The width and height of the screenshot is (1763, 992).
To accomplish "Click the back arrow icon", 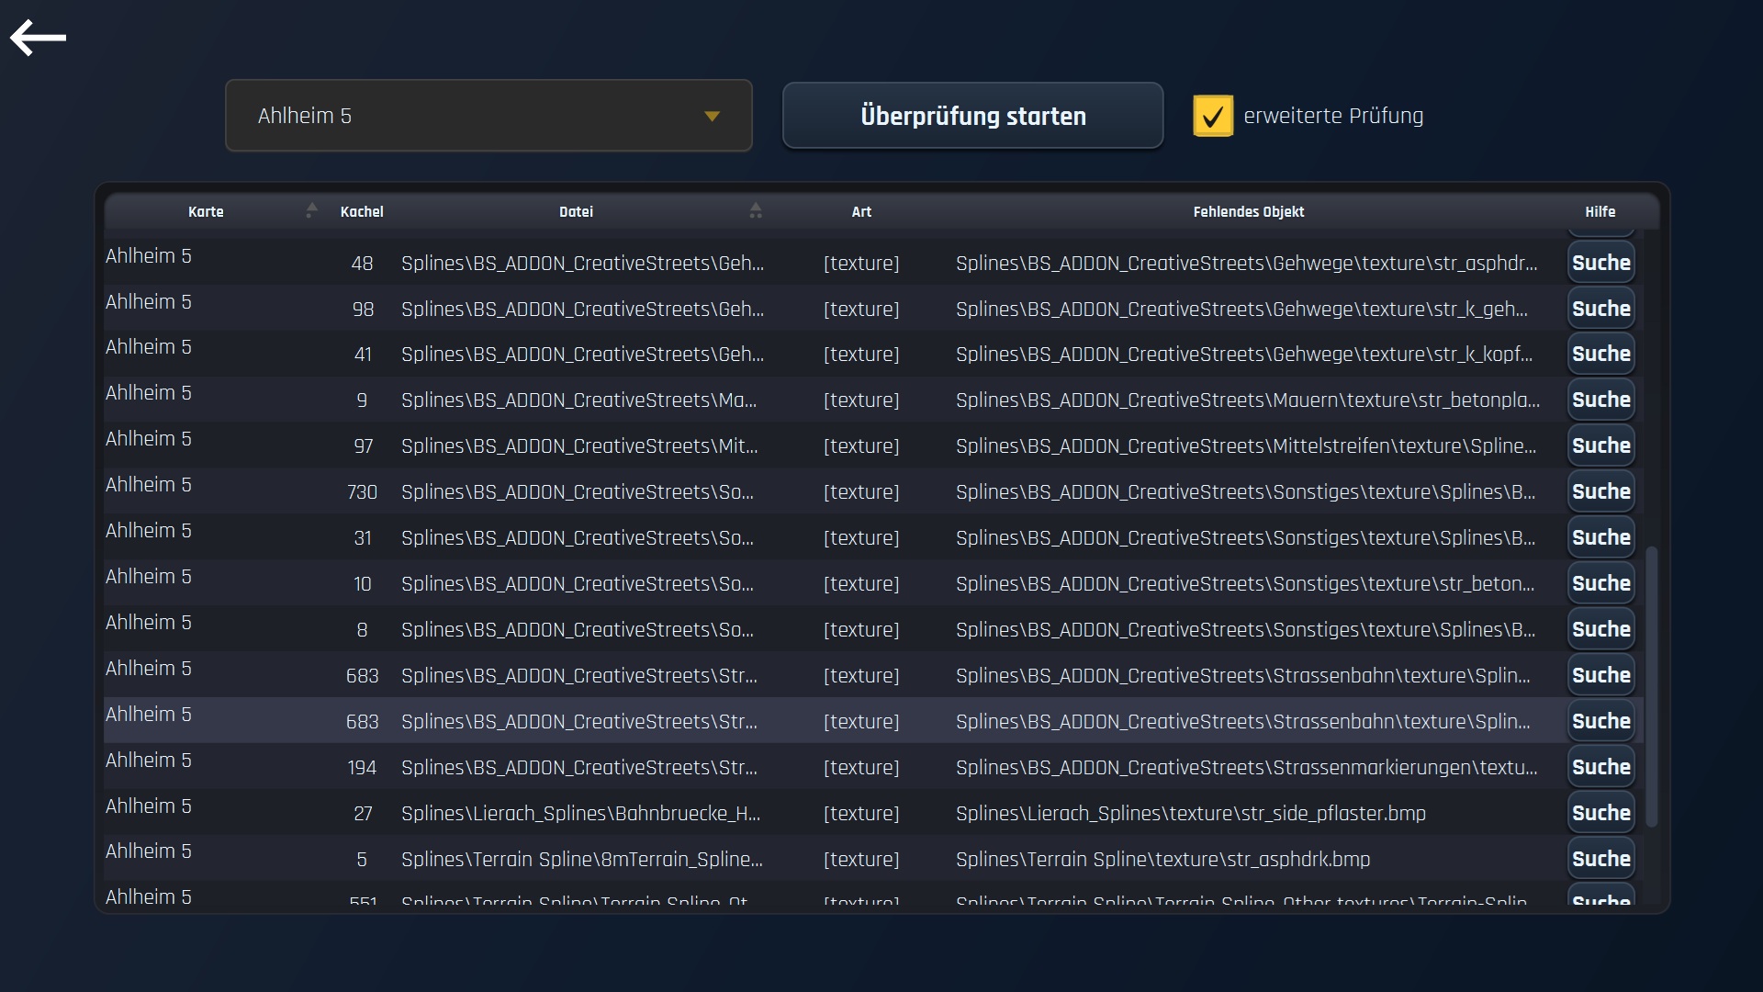I will (x=38, y=38).
